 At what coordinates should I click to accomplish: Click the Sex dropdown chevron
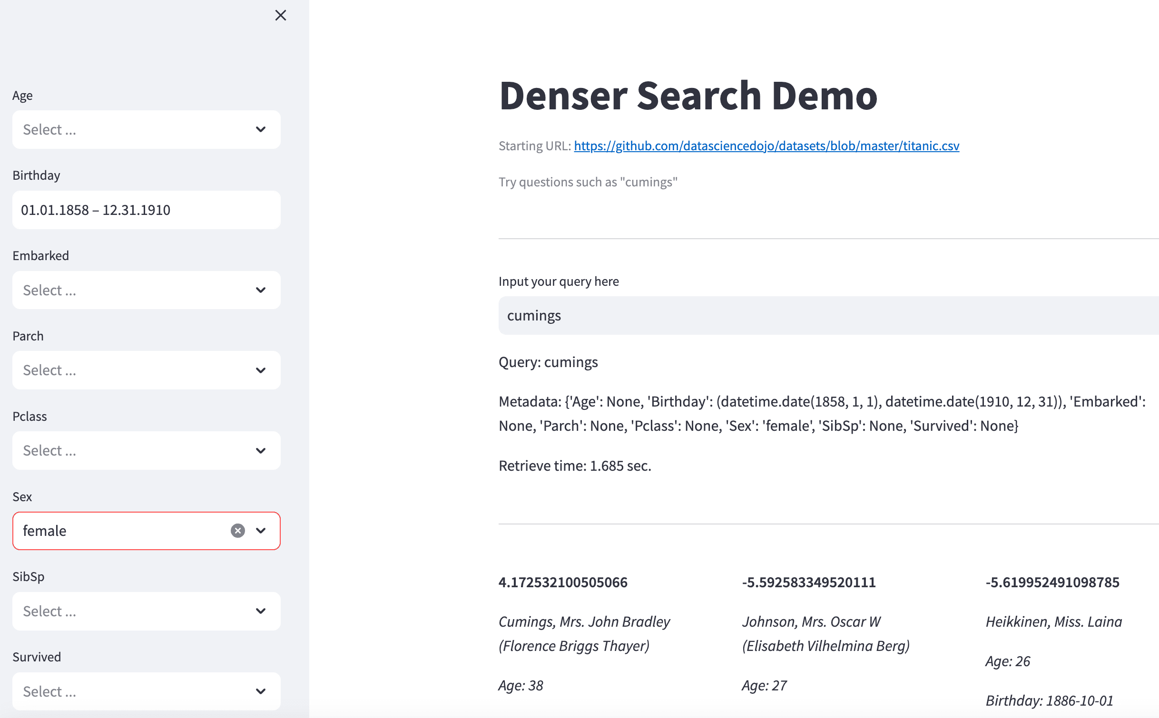pos(261,531)
